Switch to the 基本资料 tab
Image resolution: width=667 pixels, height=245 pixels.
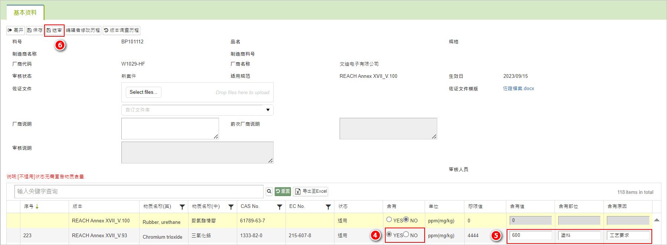pyautogui.click(x=25, y=13)
